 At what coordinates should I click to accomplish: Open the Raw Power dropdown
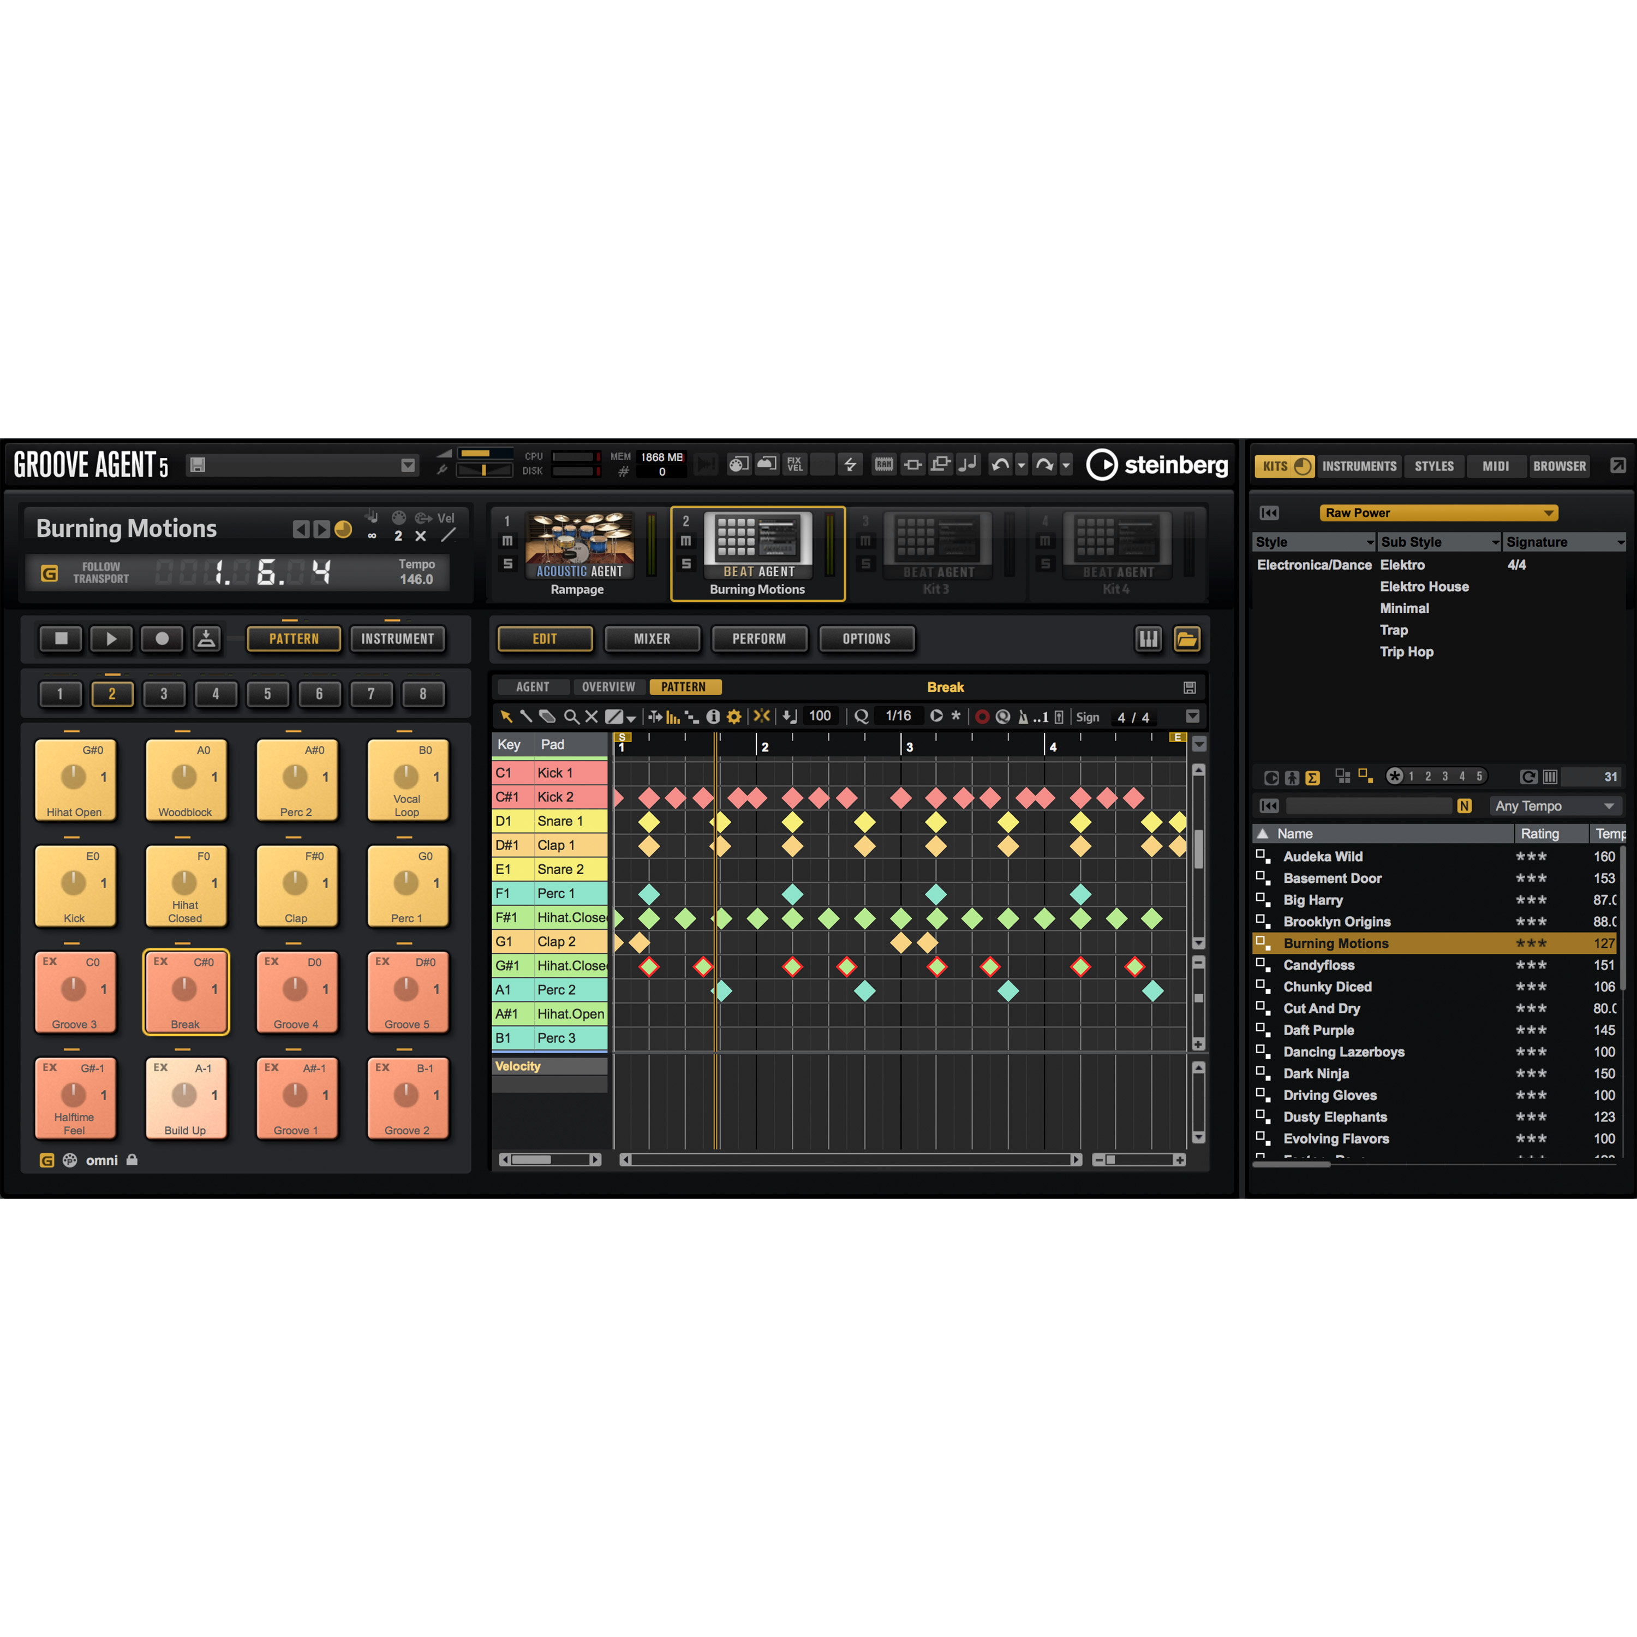[1438, 512]
